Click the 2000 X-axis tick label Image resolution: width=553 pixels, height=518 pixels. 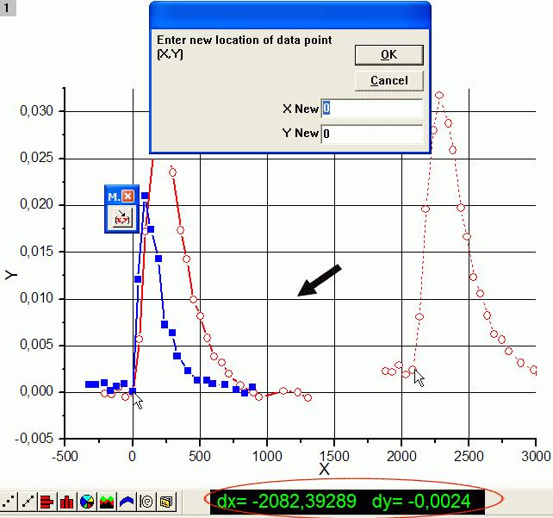401,456
